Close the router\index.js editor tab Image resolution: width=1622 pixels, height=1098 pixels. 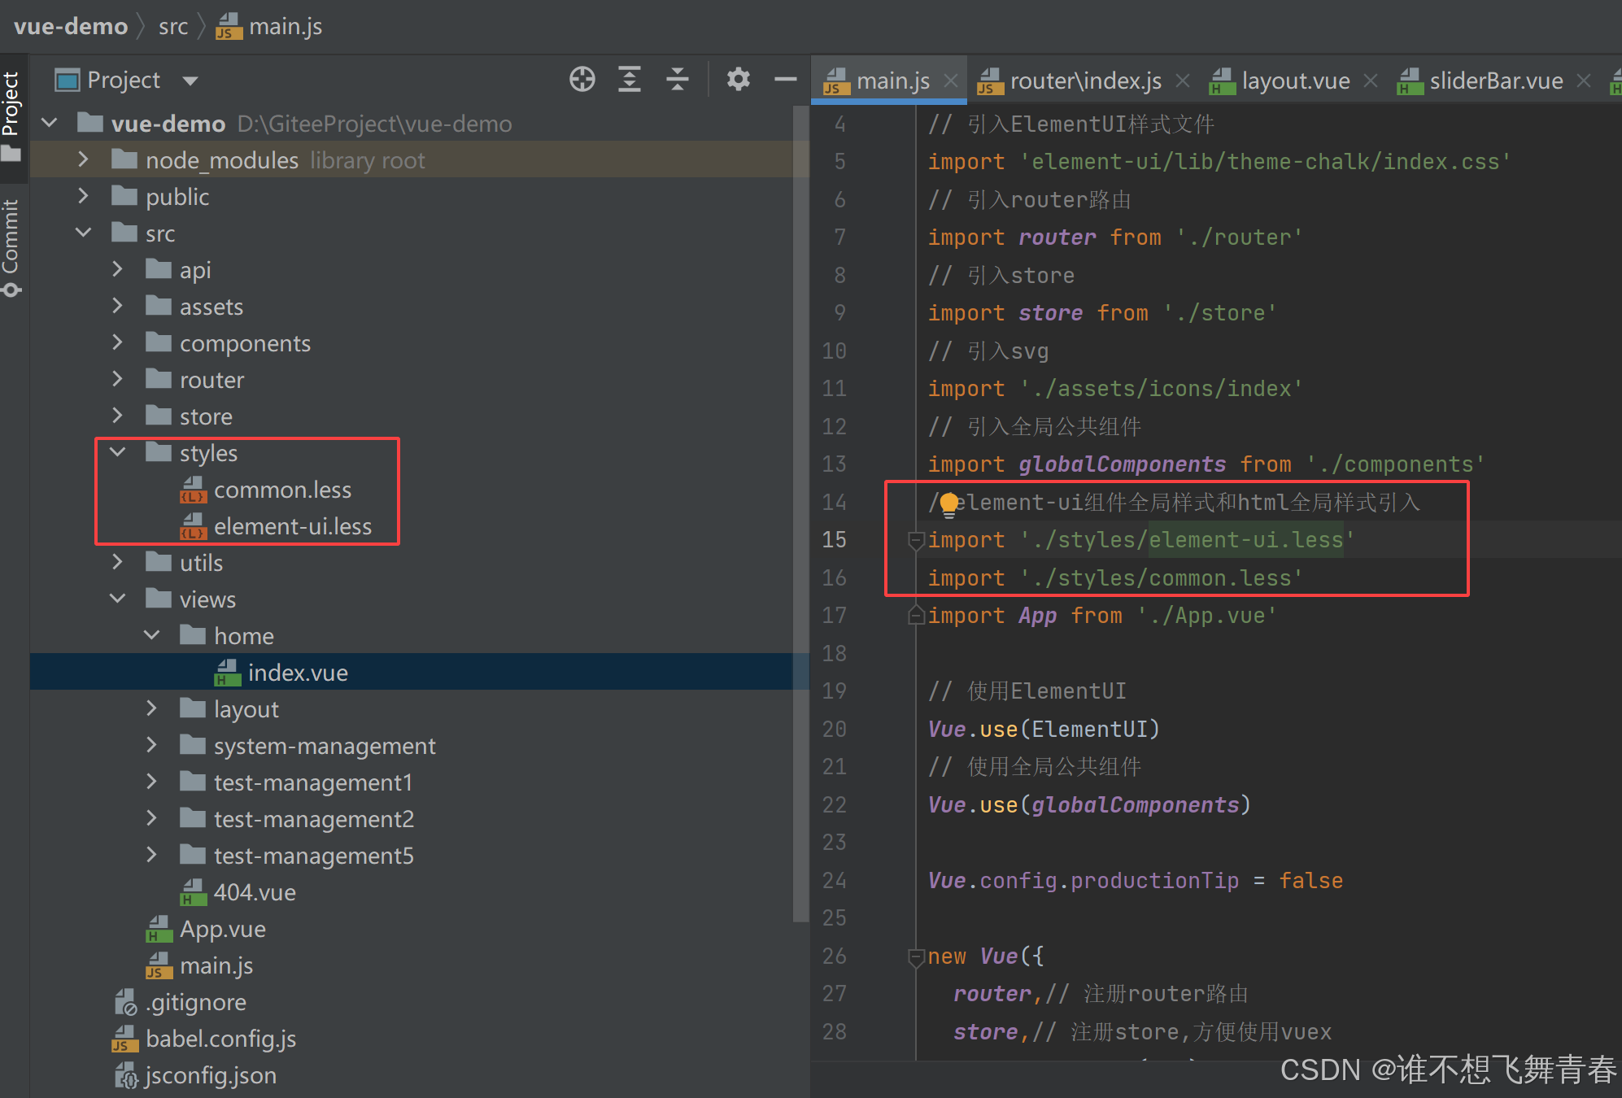[1183, 81]
